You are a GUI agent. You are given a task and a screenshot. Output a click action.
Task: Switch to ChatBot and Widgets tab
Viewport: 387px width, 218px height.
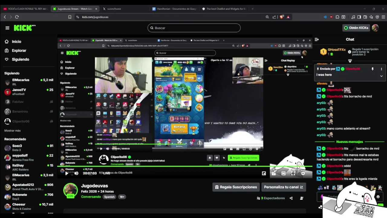[x=224, y=9]
